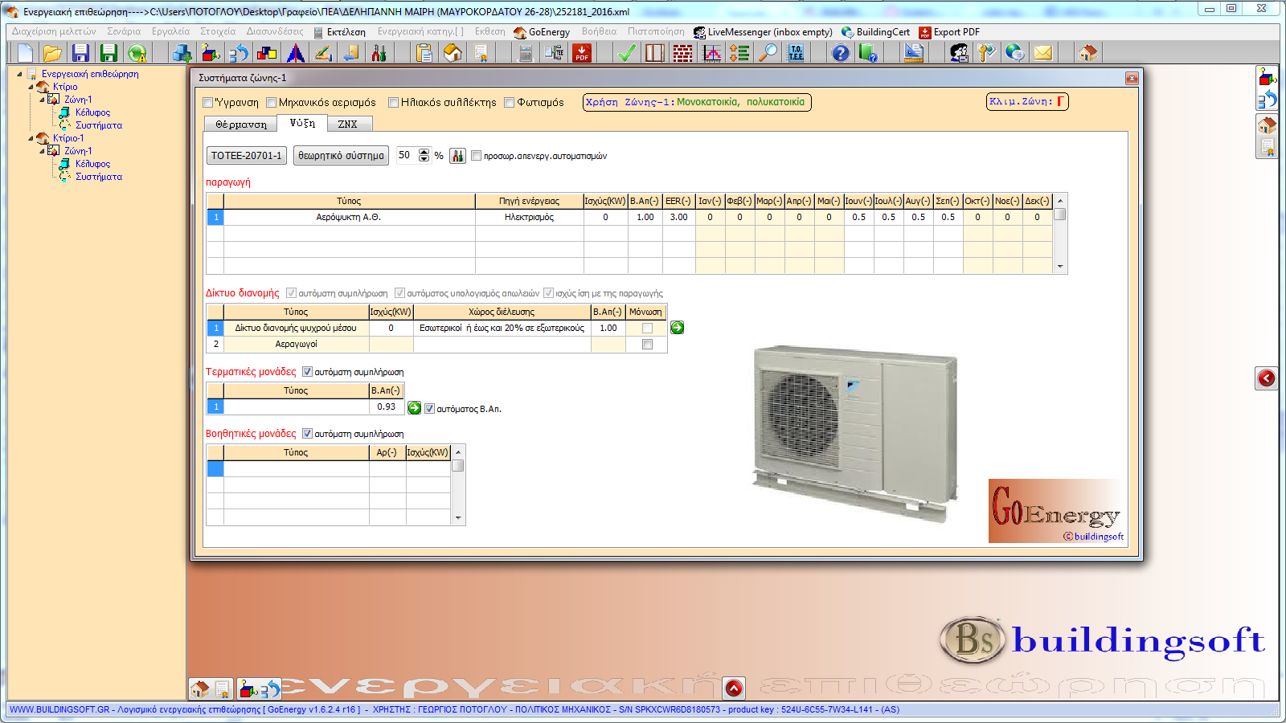Click the yellow envelope mail icon

coord(1042,53)
